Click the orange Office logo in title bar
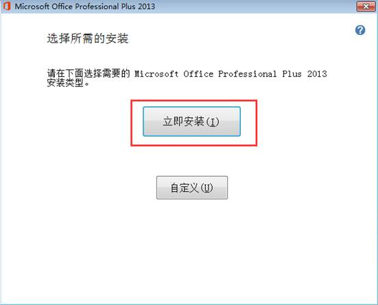The height and width of the screenshot is (305, 378). [x=6, y=6]
